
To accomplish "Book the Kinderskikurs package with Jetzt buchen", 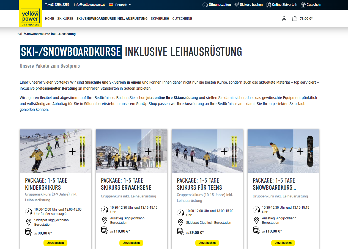I will pyautogui.click(x=55, y=243).
